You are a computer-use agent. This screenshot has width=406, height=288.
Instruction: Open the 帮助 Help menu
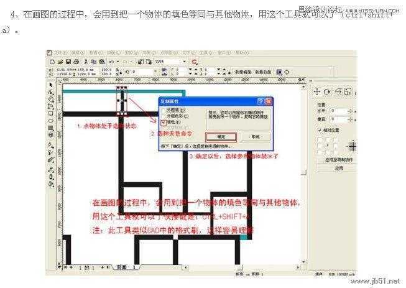tap(241, 53)
